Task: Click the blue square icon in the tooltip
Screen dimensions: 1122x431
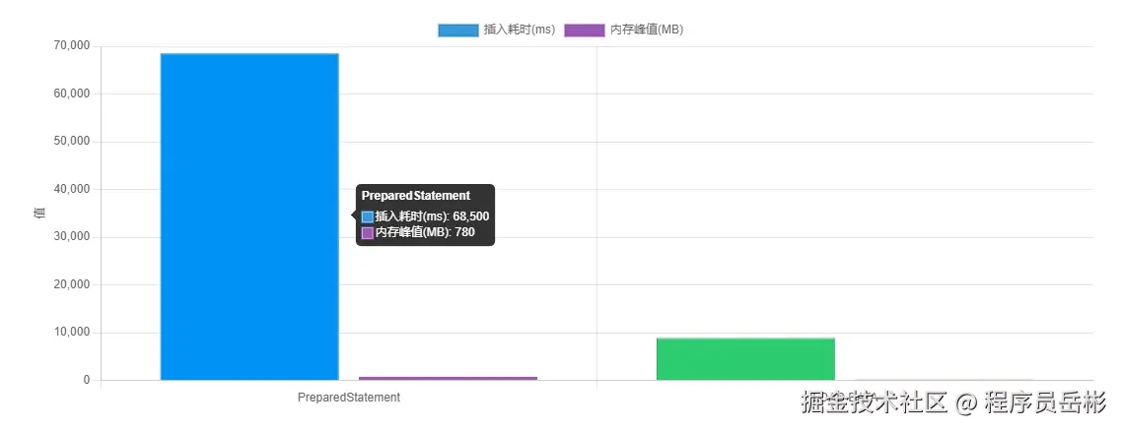Action: pos(368,216)
